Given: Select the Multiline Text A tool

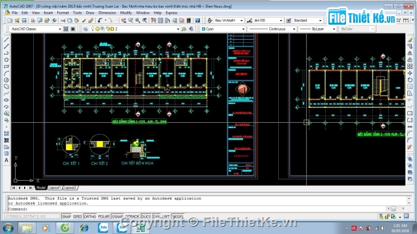Looking at the screenshot, I should (x=7, y=161).
